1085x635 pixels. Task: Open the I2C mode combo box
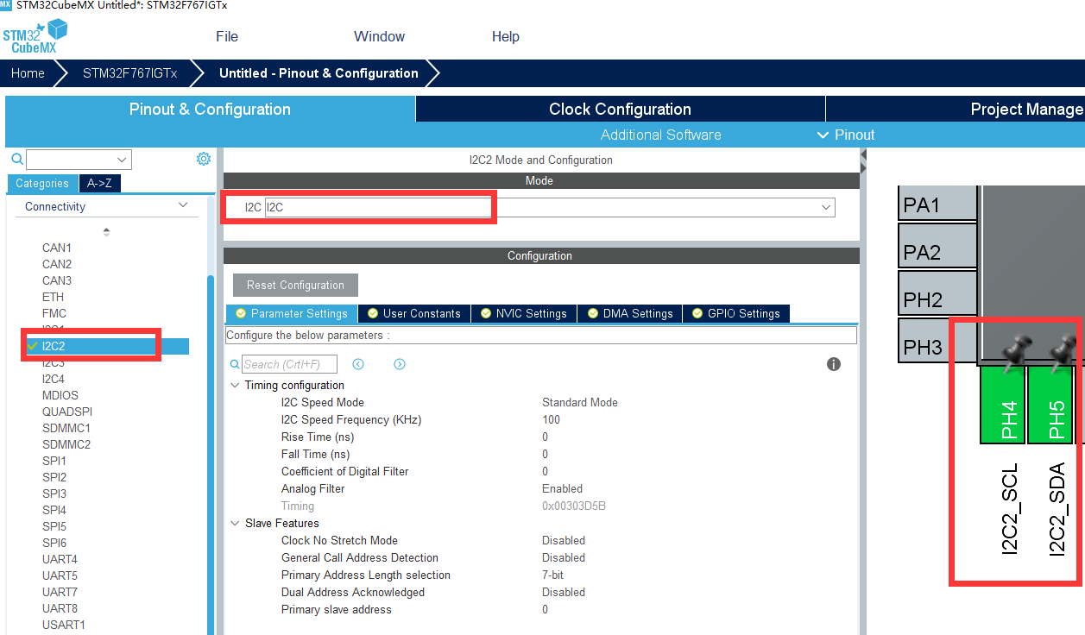(x=550, y=207)
